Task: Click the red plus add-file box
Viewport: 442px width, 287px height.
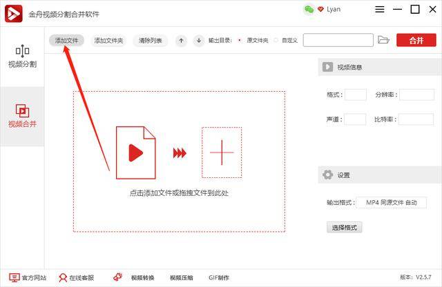Action: pyautogui.click(x=222, y=152)
